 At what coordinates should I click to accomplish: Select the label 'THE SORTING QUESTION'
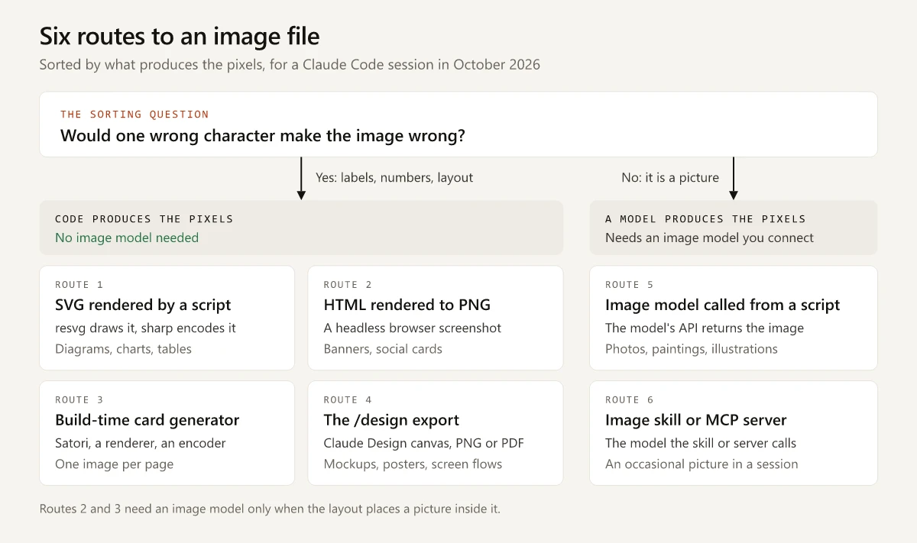tap(134, 115)
